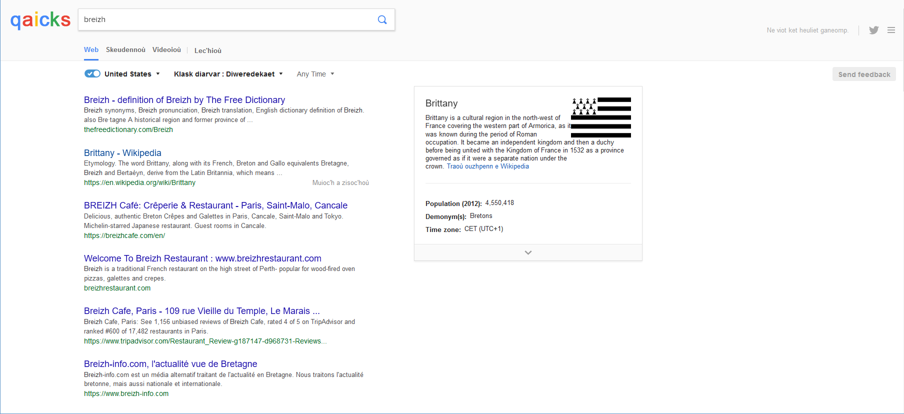Open the Klask diarvar filter dropdown

coord(228,74)
